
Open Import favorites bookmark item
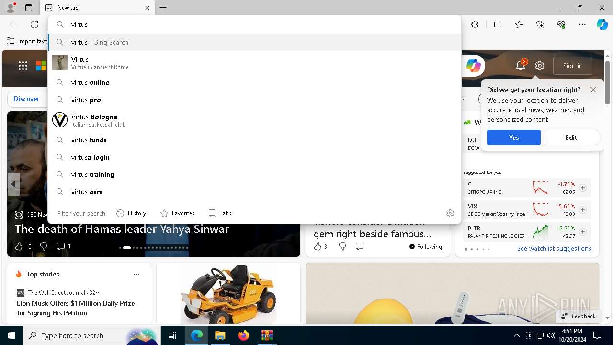click(x=27, y=41)
